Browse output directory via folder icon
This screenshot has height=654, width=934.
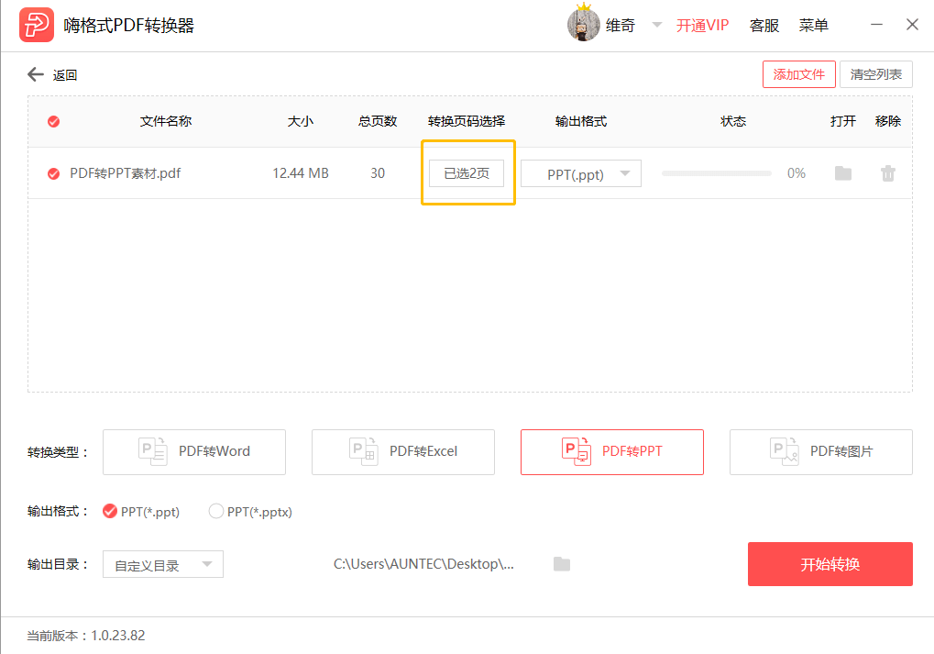(x=562, y=564)
